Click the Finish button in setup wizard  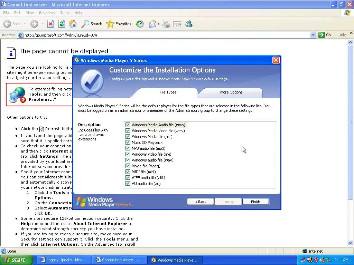click(x=255, y=202)
